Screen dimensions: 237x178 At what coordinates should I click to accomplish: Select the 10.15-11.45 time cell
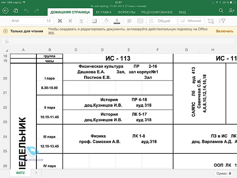coord(50,117)
